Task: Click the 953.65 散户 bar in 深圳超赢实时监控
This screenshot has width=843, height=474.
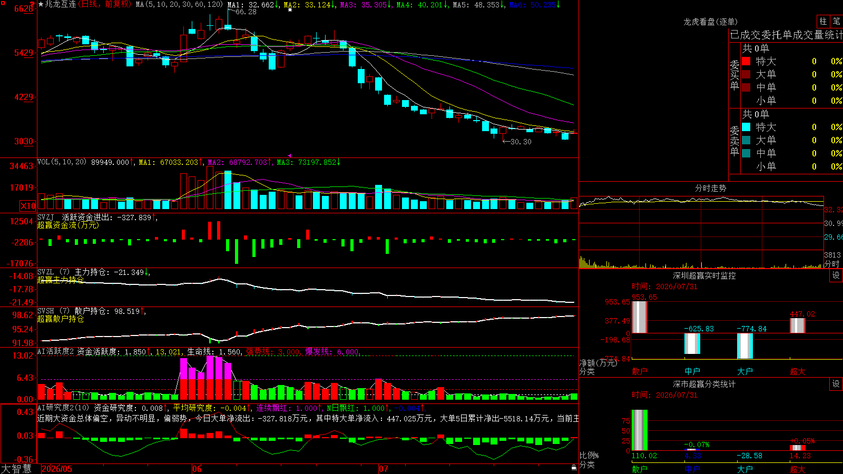Action: 640,317
